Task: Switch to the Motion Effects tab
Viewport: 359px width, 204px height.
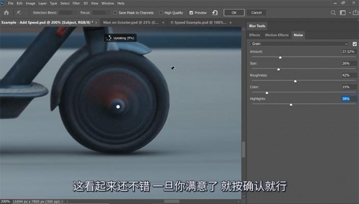Action: click(x=277, y=35)
